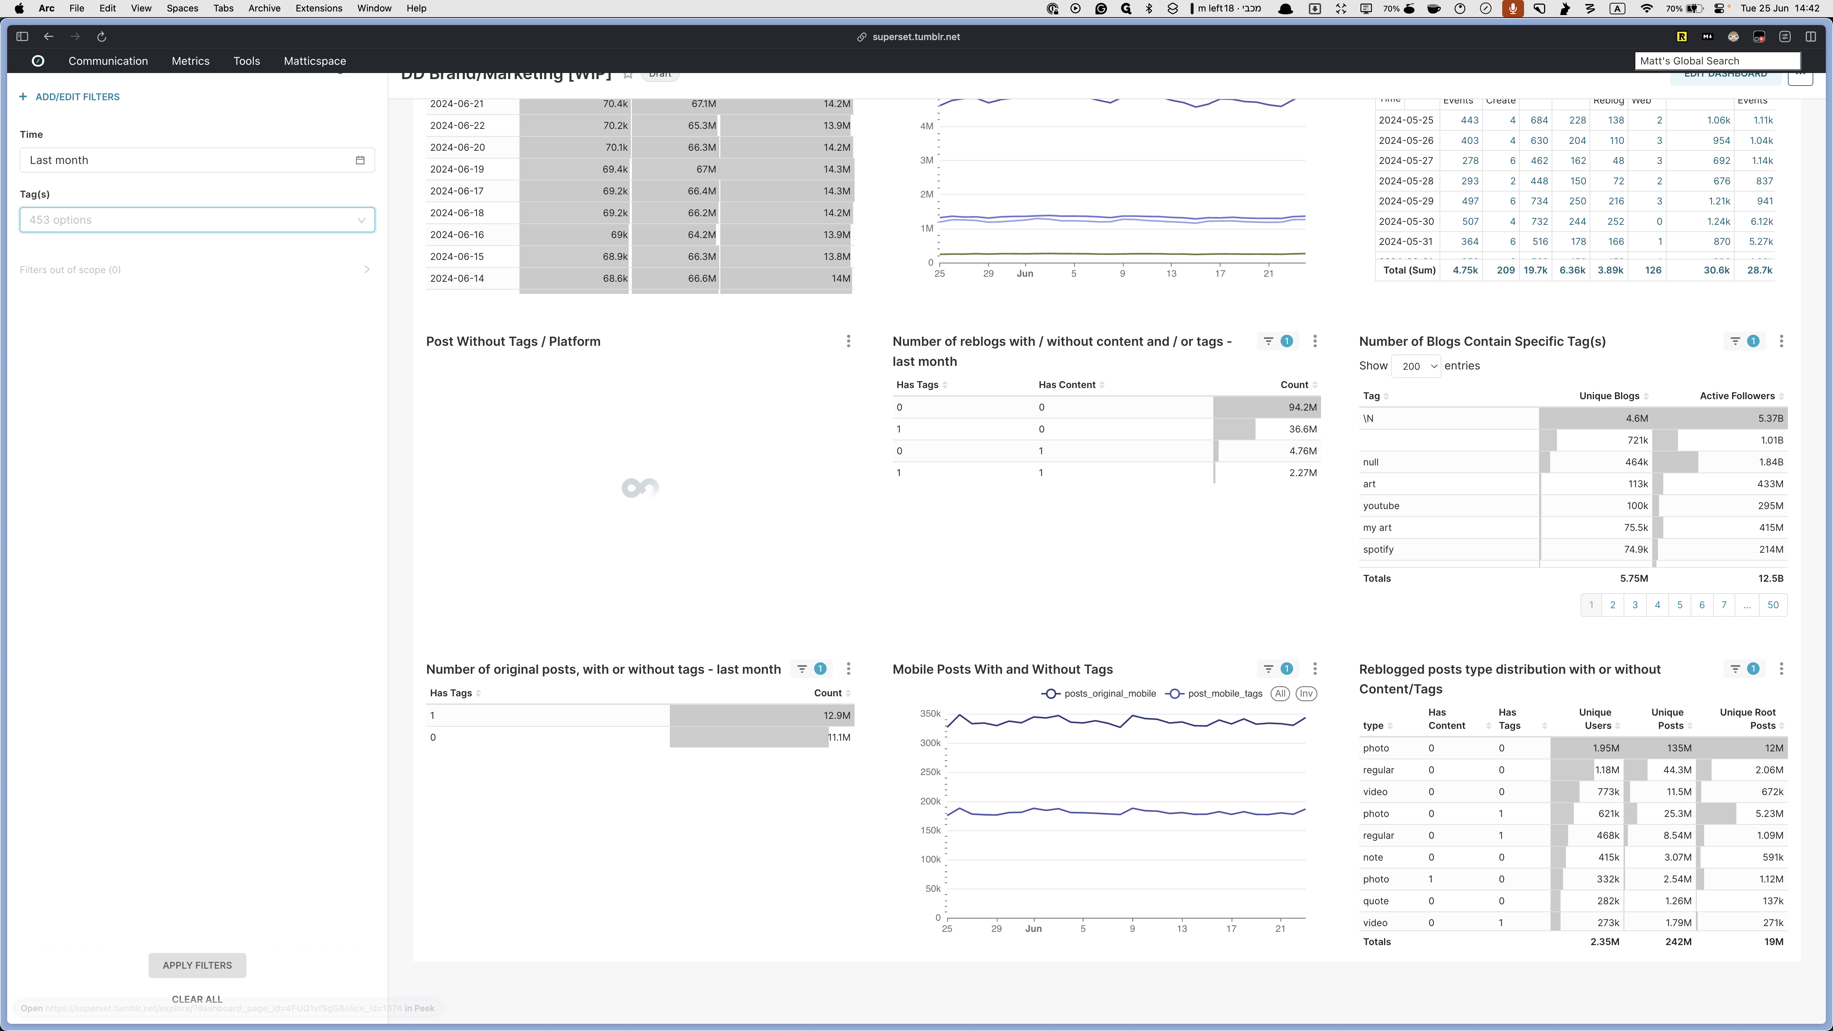Invert legend selection with Inv button
Screen dimensions: 1833x1031
1306,694
